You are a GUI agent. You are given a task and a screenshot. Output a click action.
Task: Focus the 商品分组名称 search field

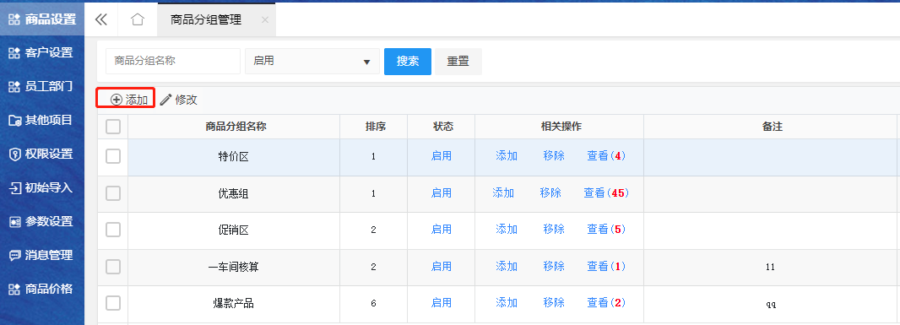click(x=173, y=62)
